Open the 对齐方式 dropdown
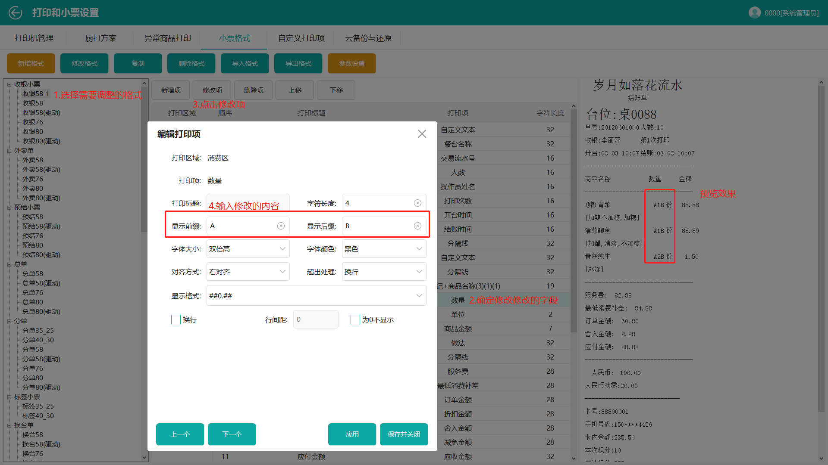 tap(248, 272)
